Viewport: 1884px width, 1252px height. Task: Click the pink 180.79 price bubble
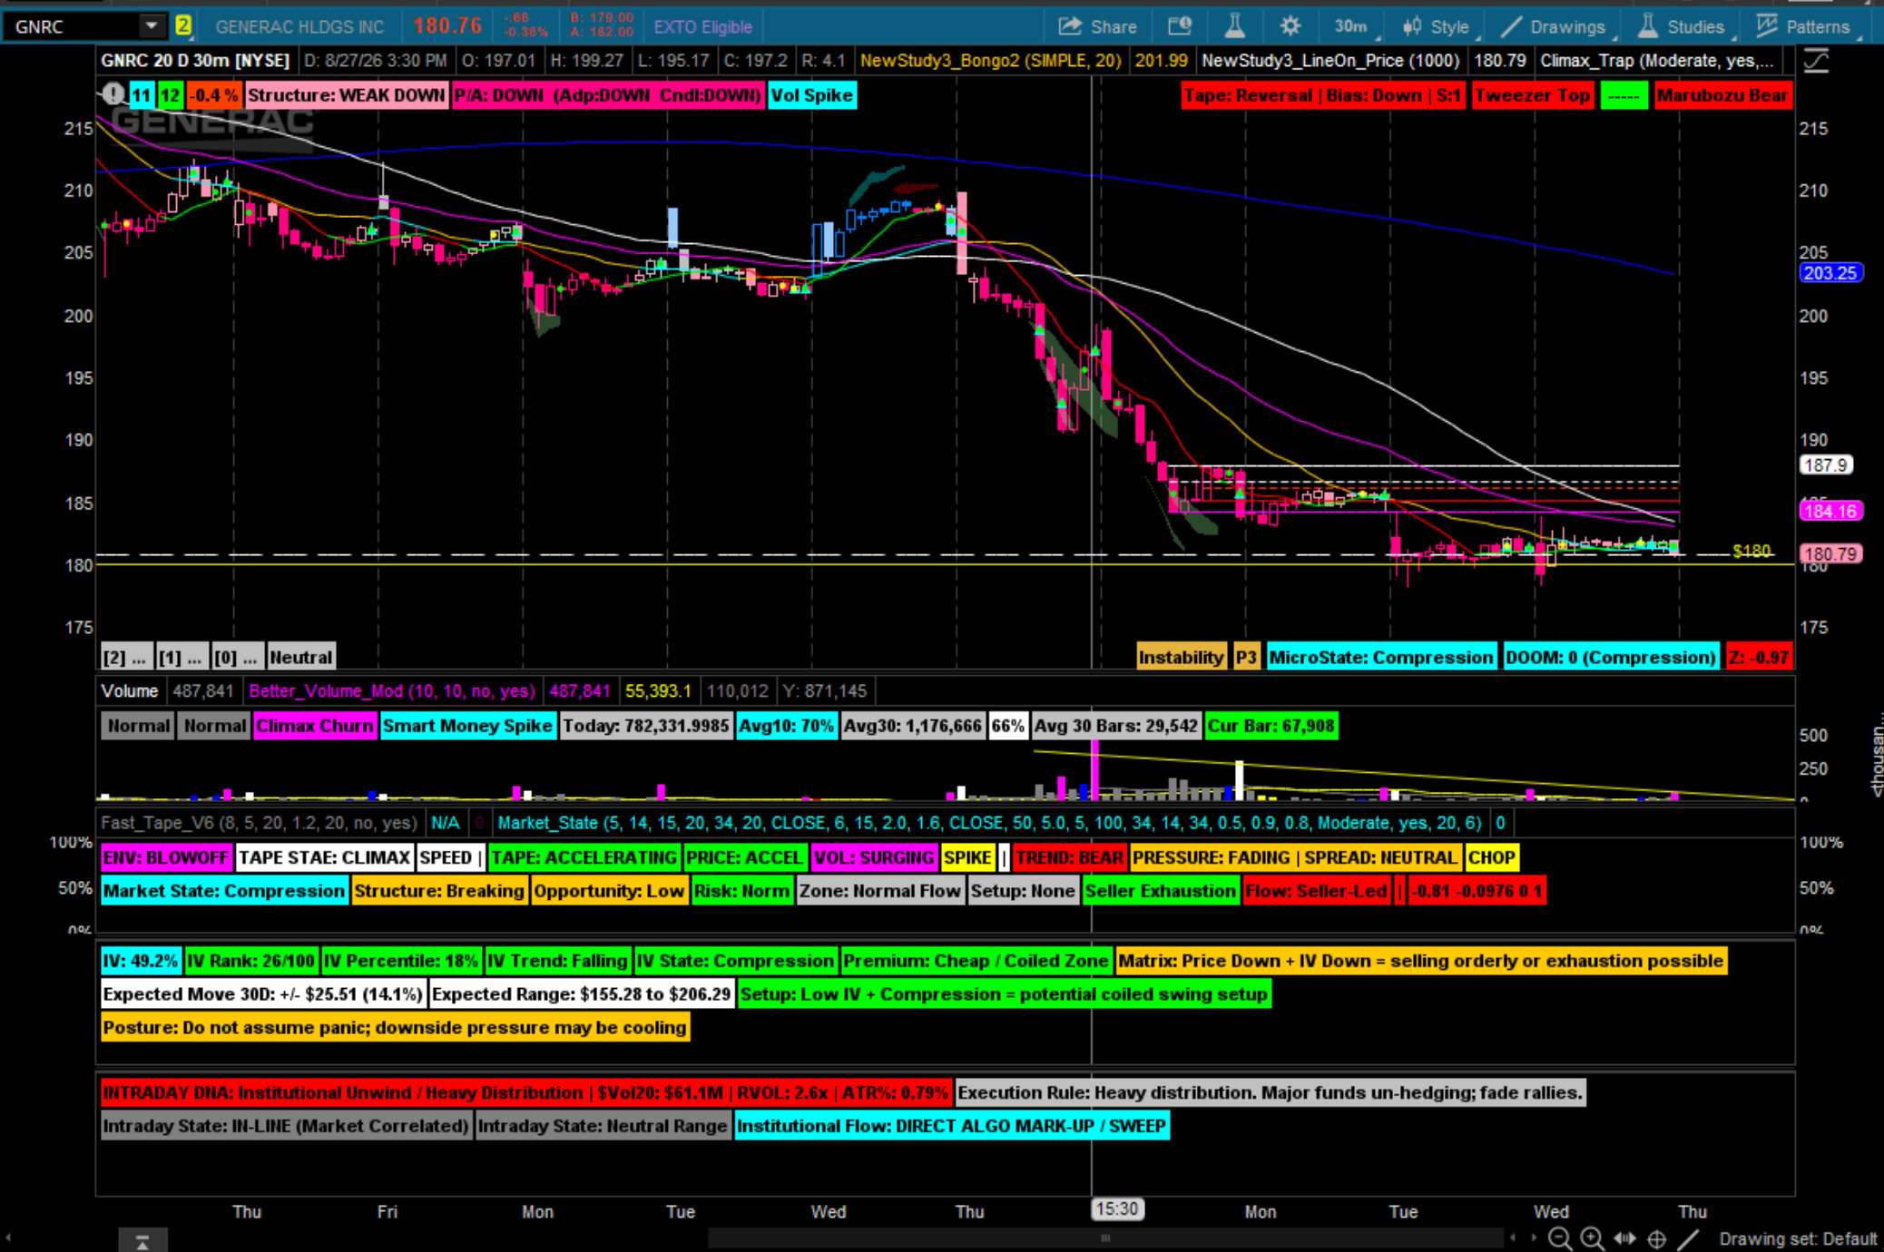point(1830,553)
